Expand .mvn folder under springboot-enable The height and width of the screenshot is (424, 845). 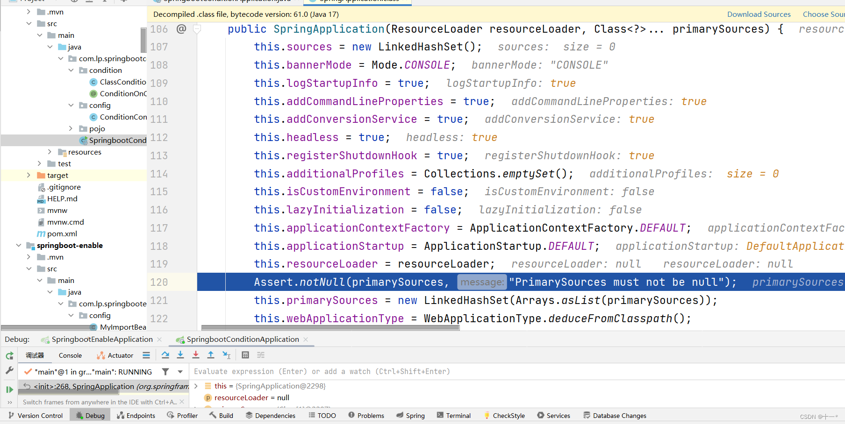(x=29, y=257)
